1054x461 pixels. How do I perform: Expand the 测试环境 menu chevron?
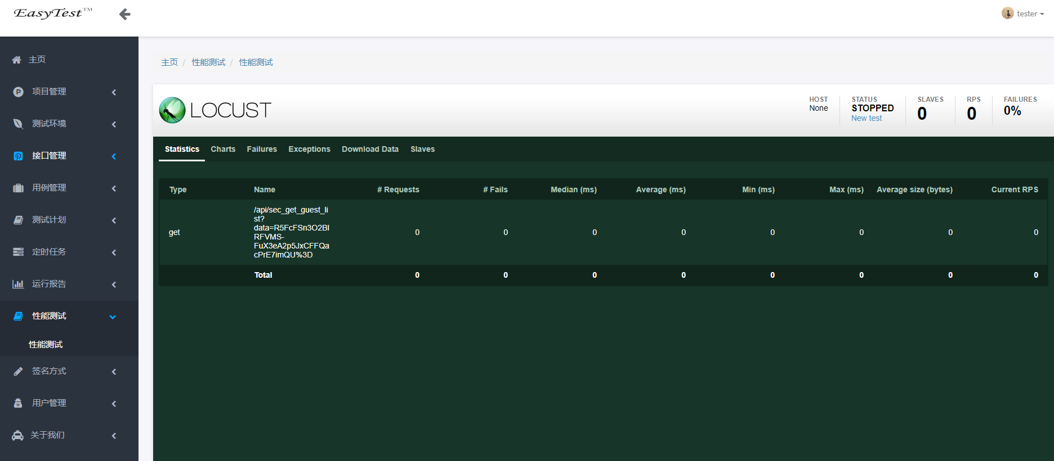tap(114, 124)
